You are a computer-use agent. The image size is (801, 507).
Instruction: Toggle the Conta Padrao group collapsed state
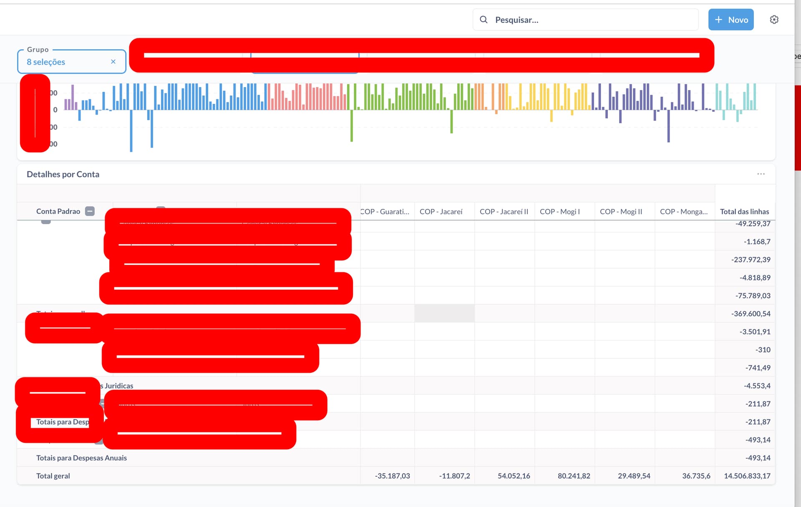tap(90, 211)
